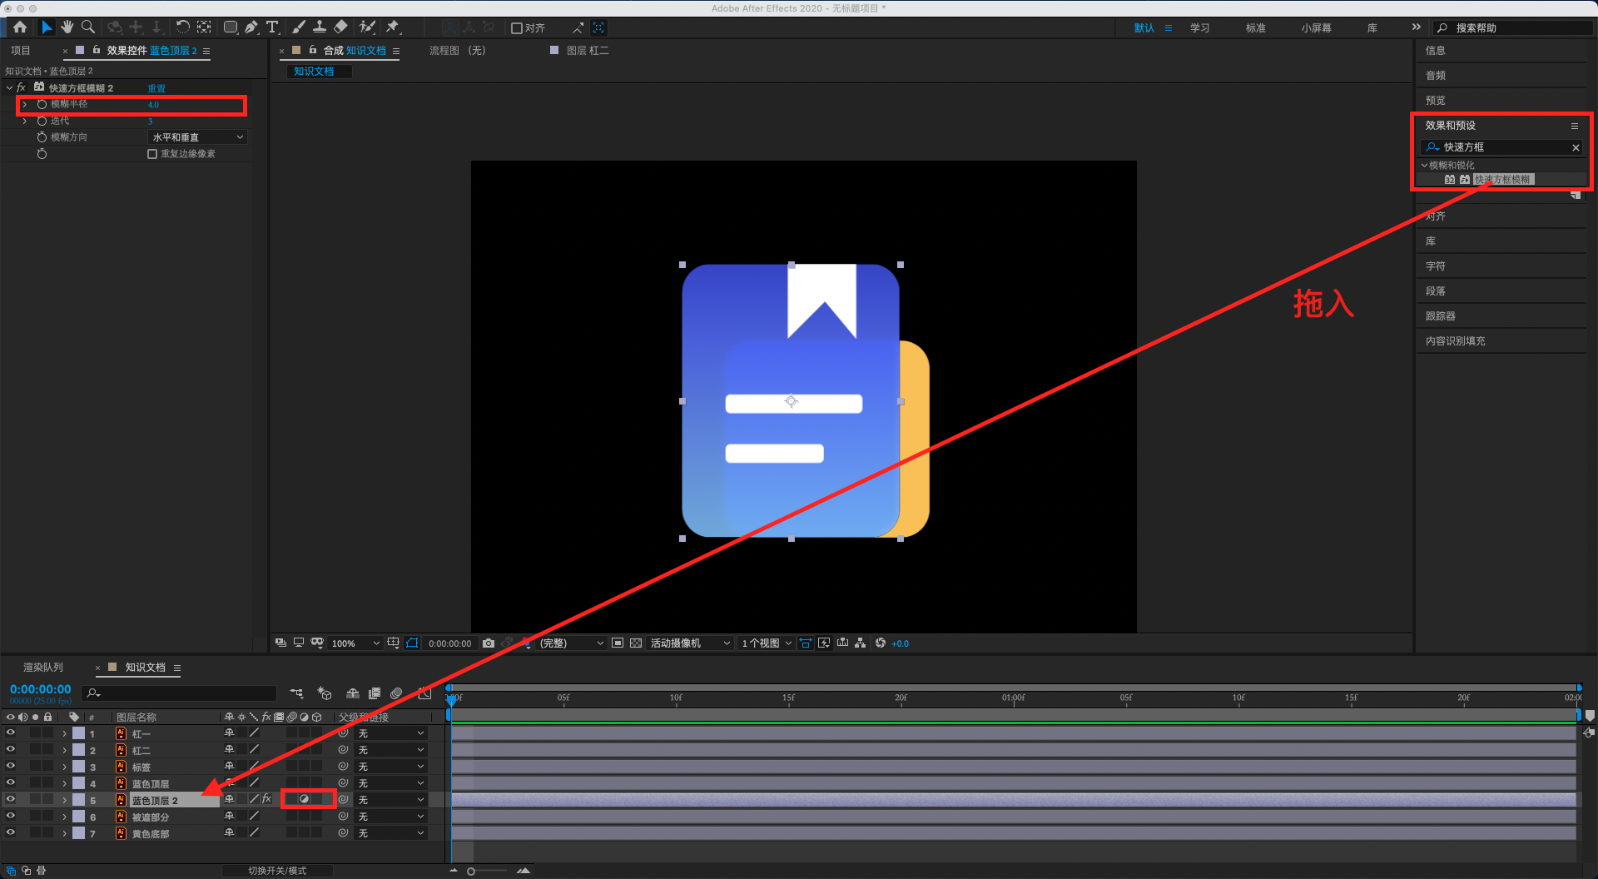Viewport: 1598px width, 879px height.
Task: Hide the 被遮部分 layer with its eye
Action: (11, 817)
